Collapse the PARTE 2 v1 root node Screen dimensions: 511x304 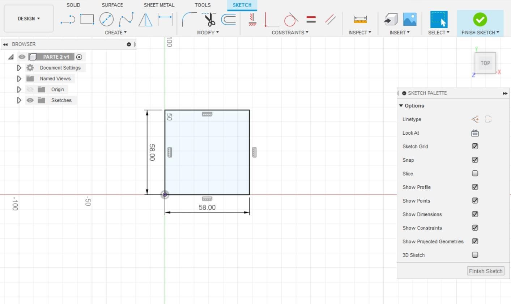coord(11,57)
